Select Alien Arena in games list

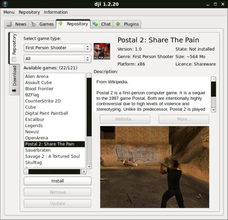(x=54, y=76)
